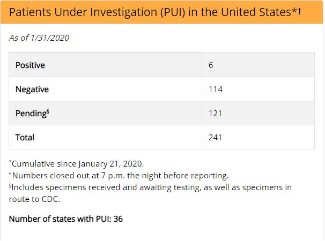The height and width of the screenshot is (241, 325).
Task: Click the asterisk-dagger superscript in the header title
Action: [297, 11]
